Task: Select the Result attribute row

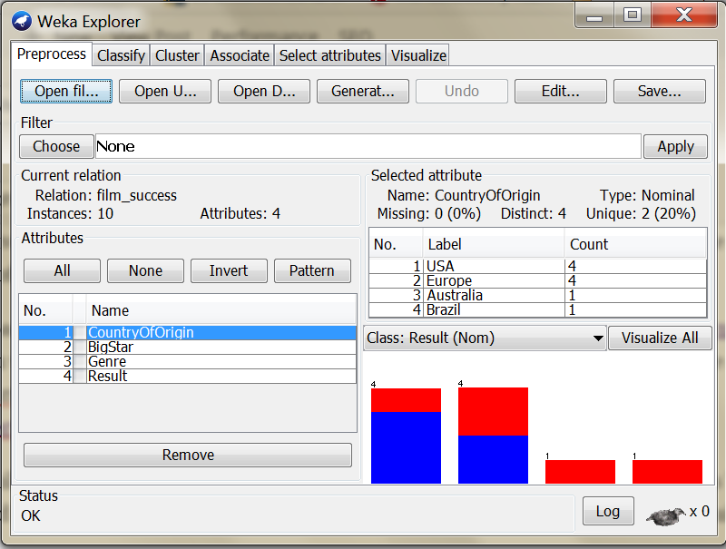Action: pyautogui.click(x=188, y=376)
